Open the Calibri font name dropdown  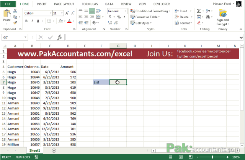51,13
